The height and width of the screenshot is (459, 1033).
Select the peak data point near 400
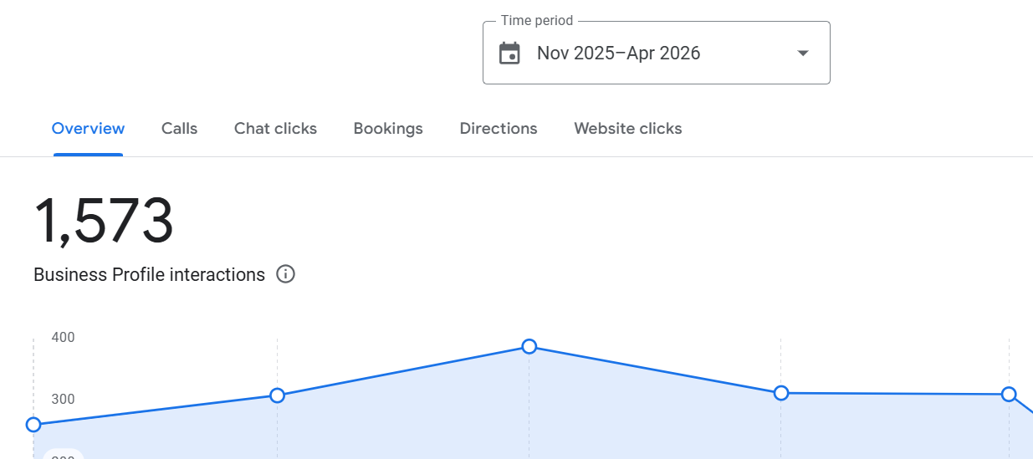click(x=529, y=346)
